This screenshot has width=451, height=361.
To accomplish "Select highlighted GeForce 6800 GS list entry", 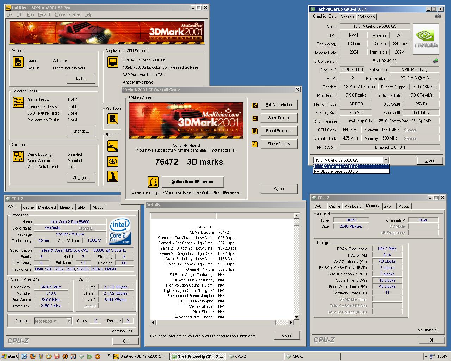I will pyautogui.click(x=351, y=167).
